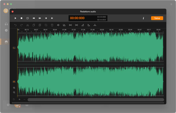Select the left channel L badge
Image resolution: width=176 pixels, height=113 pixels.
(14, 48)
